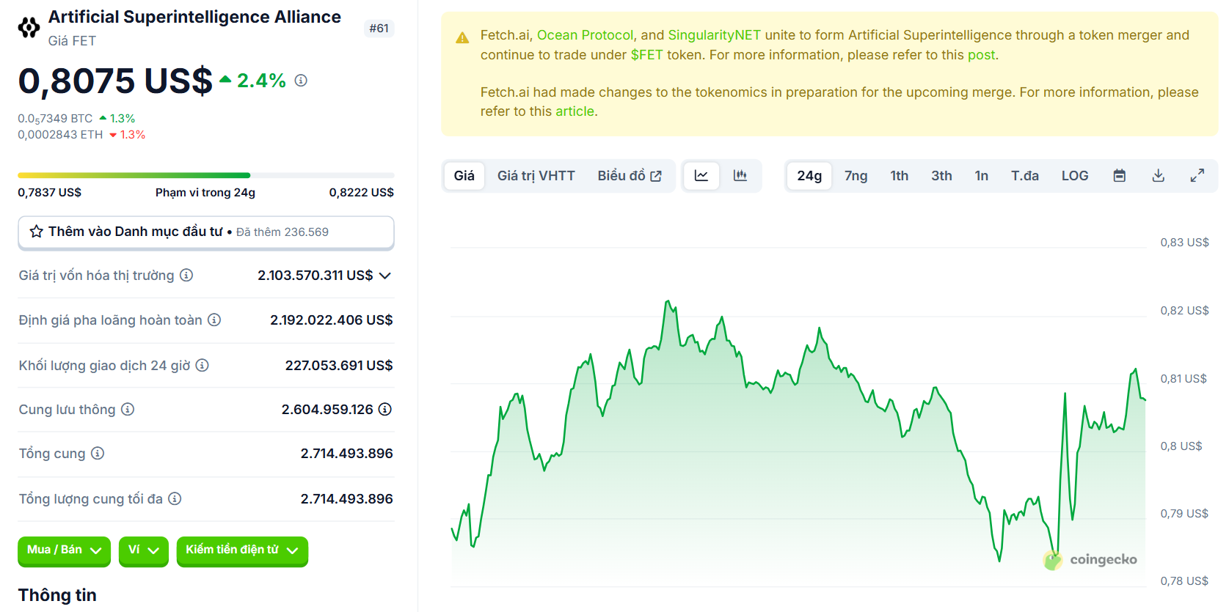The height and width of the screenshot is (612, 1229).
Task: Show info icon next to Cung lưu thông label
Action: (128, 410)
